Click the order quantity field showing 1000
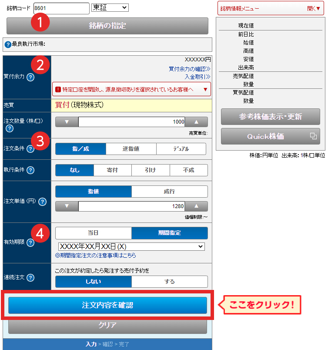Image resolution: width=328 pixels, height=350 pixels. [132, 122]
